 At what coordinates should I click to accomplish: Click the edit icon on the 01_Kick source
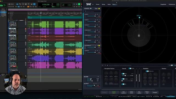[x=95, y=20]
